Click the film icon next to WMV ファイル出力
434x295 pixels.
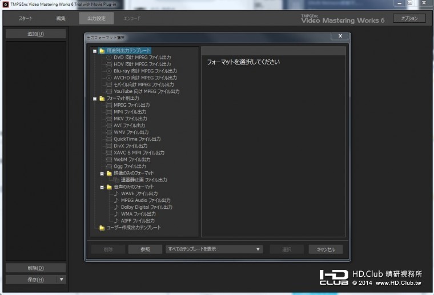pyautogui.click(x=108, y=132)
